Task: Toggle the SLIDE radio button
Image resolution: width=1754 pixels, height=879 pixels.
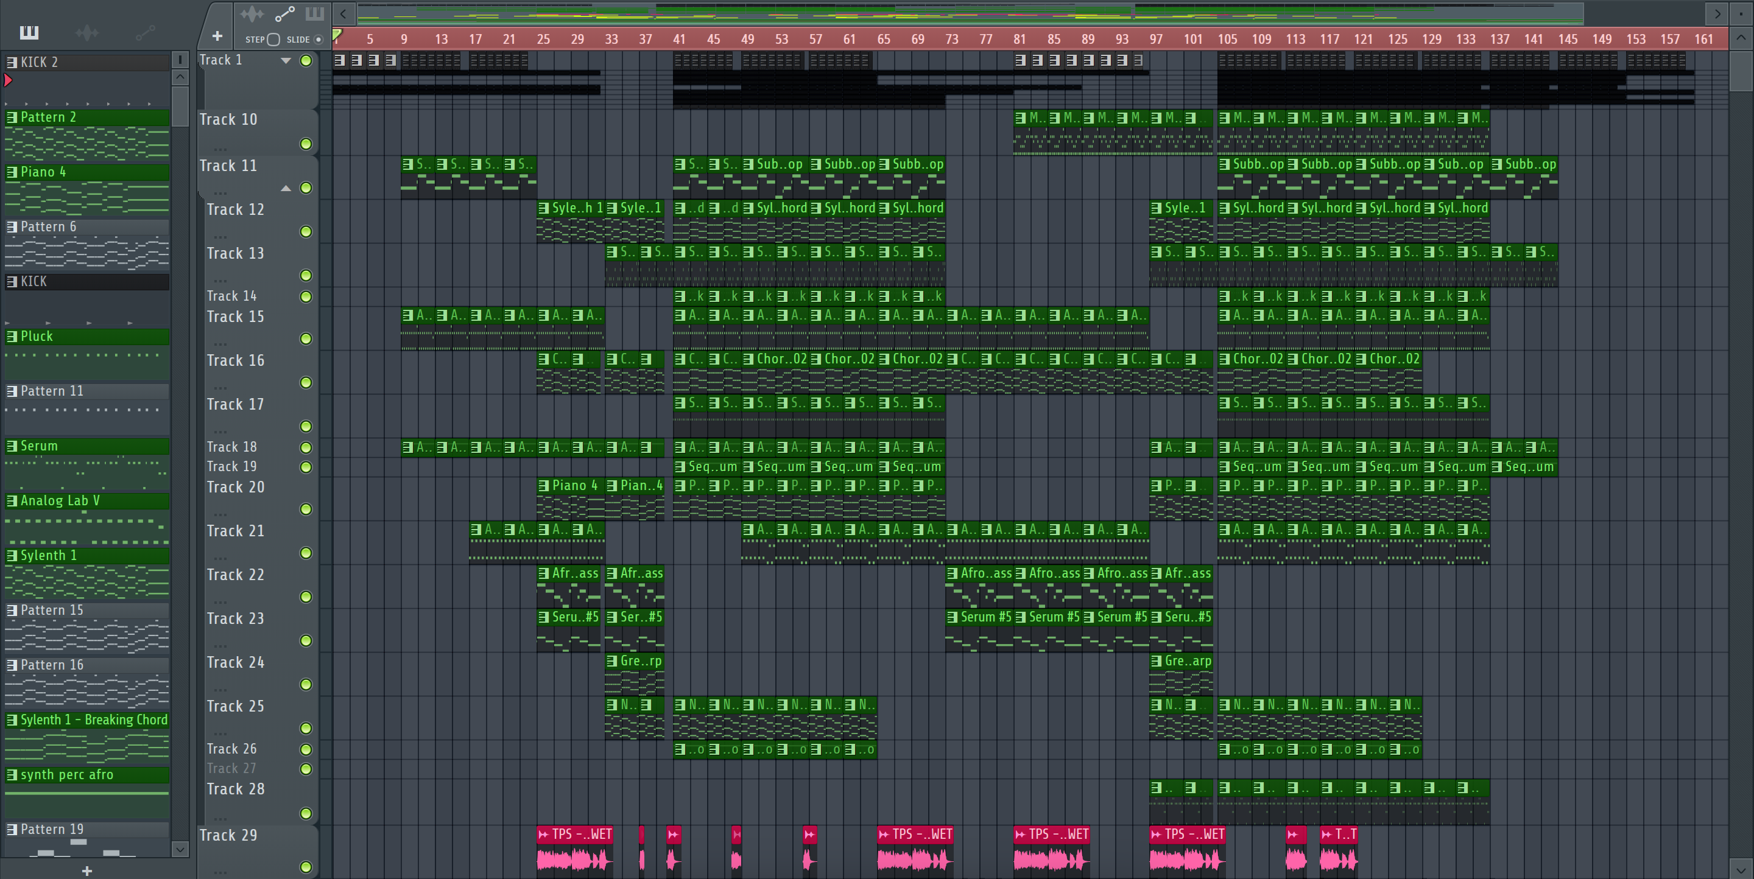Action: (318, 40)
